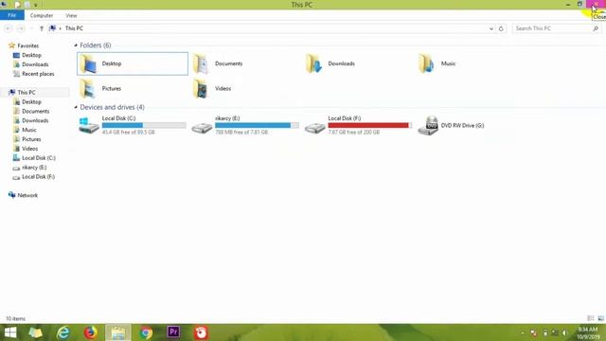The height and width of the screenshot is (341, 606).
Task: Select the Local Disk (C:) drive icon
Action: click(88, 126)
